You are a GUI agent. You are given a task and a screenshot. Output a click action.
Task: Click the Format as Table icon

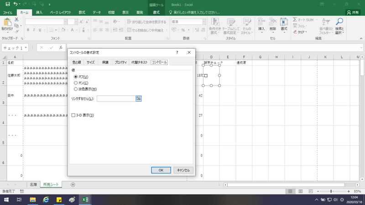pyautogui.click(x=231, y=22)
